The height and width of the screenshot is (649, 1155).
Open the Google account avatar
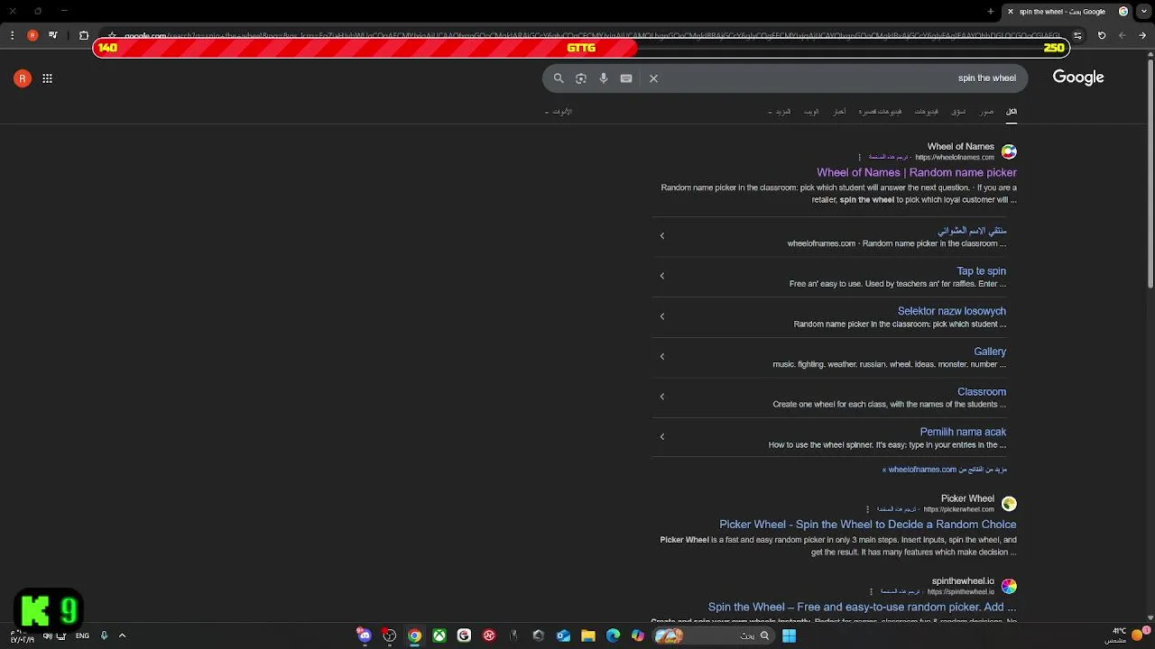23,78
